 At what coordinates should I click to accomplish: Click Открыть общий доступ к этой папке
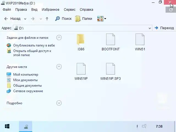pyautogui.click(x=32, y=53)
